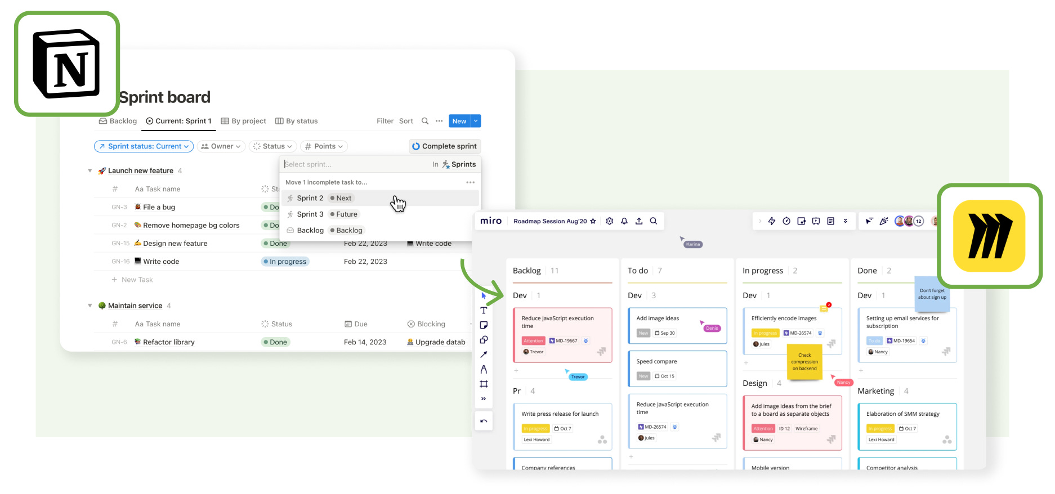Image resolution: width=1055 pixels, height=494 pixels.
Task: Open the comment bubble with 2 badge
Action: coord(824,308)
